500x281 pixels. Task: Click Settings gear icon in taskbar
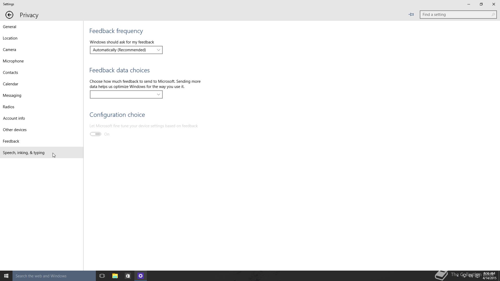click(141, 276)
